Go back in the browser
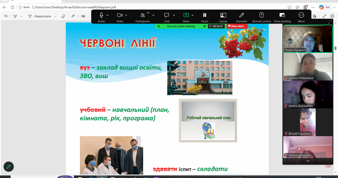 [4, 7]
